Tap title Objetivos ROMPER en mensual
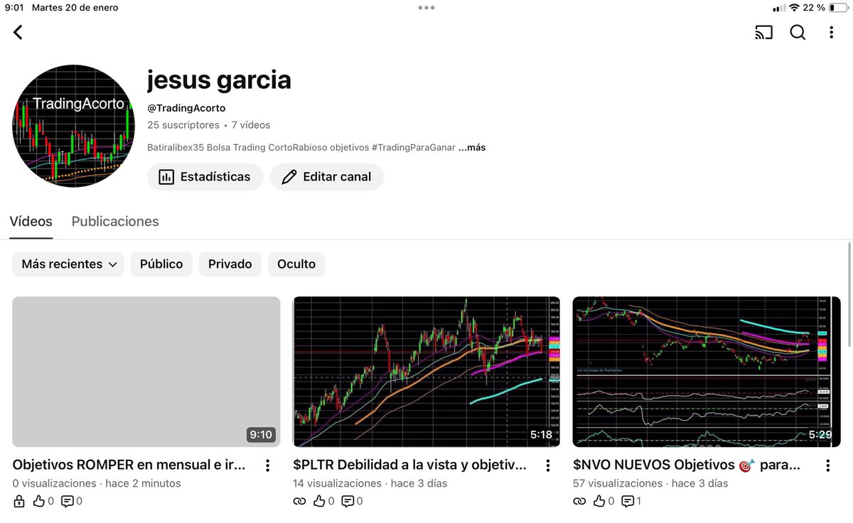Viewport: 853px width, 523px height. click(x=129, y=465)
